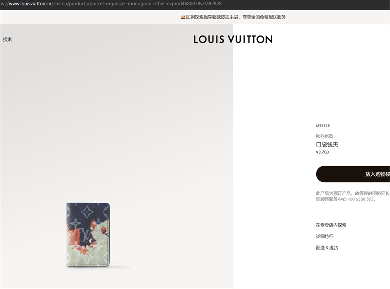The height and width of the screenshot is (289, 390).
Task: Click the handbag icon in announcement banner
Action: pyautogui.click(x=183, y=17)
